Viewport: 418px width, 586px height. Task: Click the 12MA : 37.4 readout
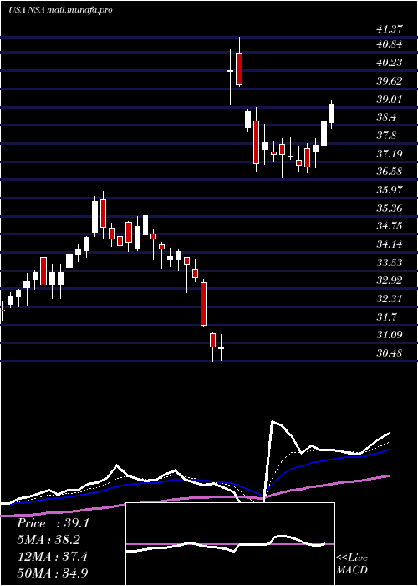click(x=52, y=557)
